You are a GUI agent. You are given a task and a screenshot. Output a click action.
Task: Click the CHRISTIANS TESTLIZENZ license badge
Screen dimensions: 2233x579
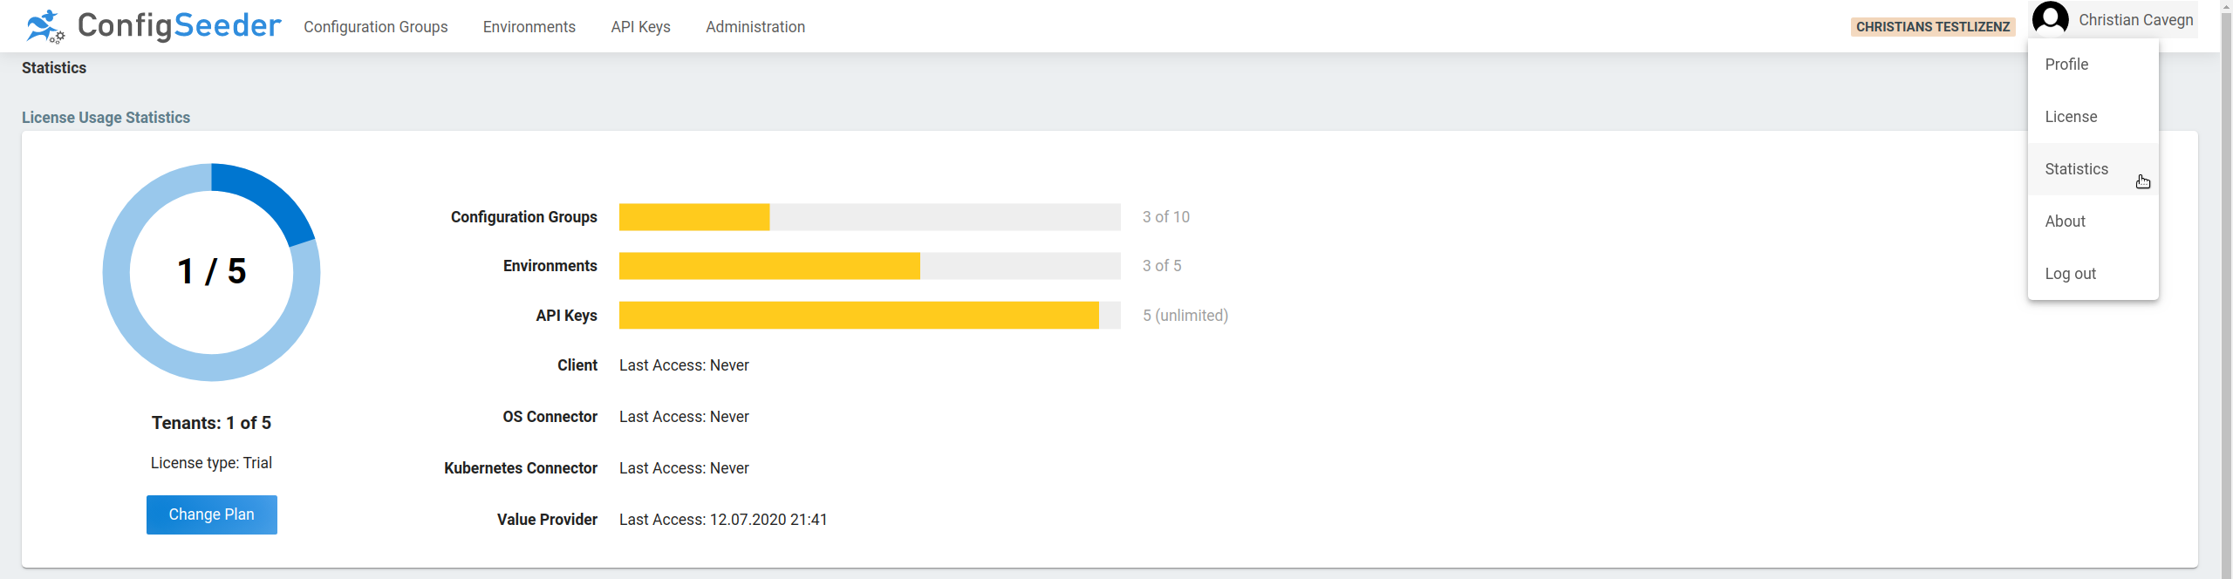coord(1932,26)
